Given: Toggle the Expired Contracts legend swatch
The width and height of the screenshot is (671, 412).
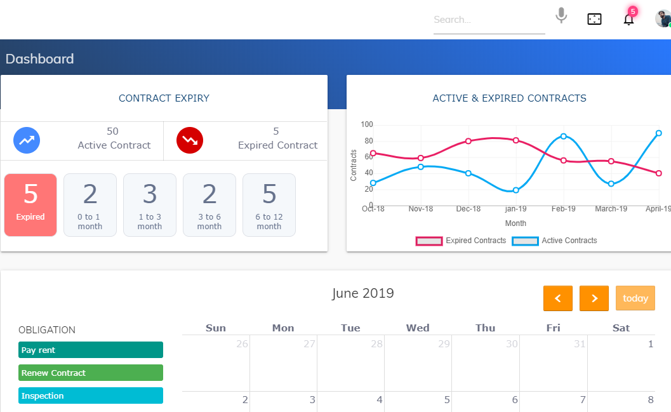Looking at the screenshot, I should pos(429,241).
